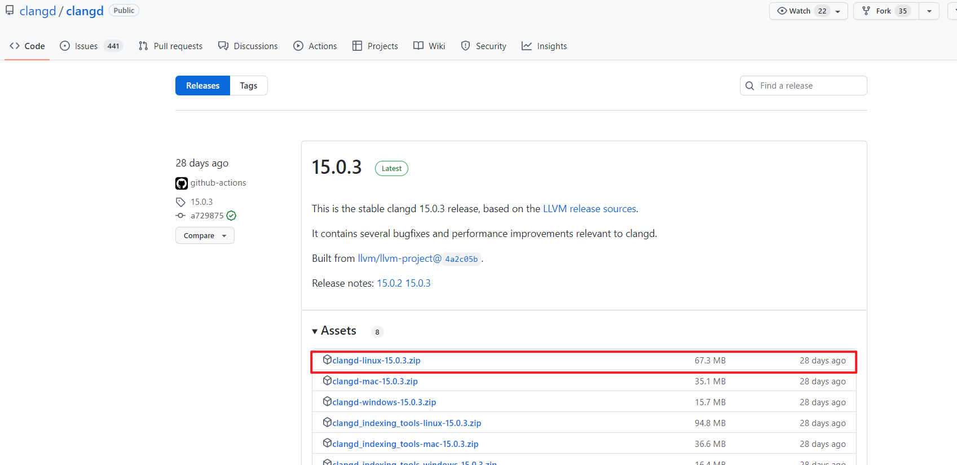The height and width of the screenshot is (465, 957).
Task: Switch to the Tags view
Action: [x=249, y=86]
